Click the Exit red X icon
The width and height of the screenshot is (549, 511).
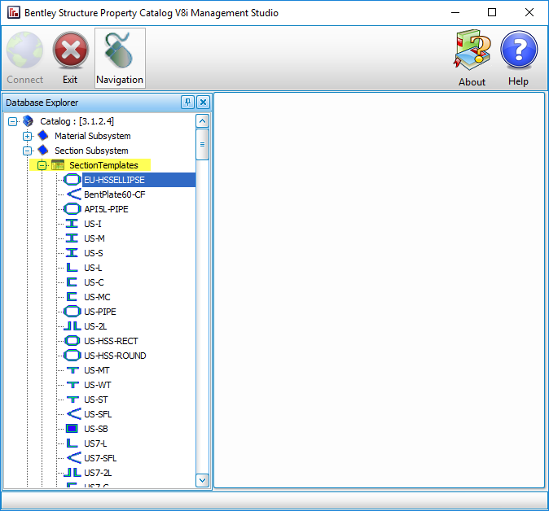tap(71, 50)
